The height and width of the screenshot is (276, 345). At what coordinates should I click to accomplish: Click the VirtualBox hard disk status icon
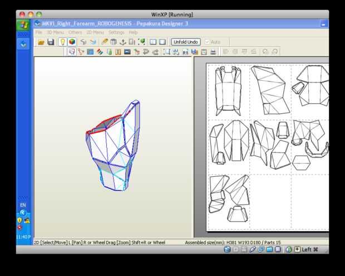coord(227,249)
